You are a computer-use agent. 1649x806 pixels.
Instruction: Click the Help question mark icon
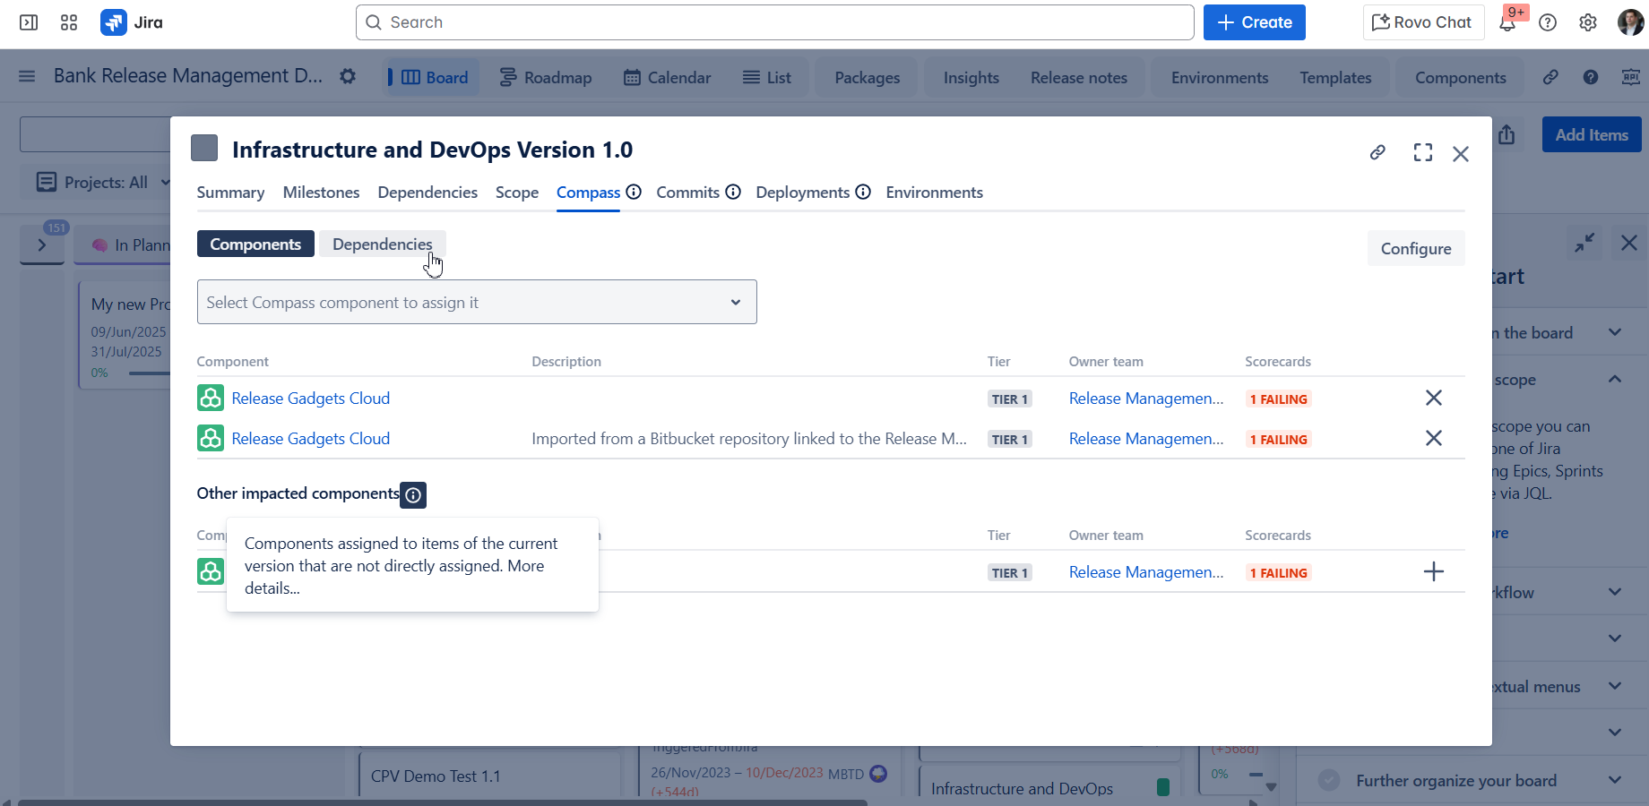1548,22
